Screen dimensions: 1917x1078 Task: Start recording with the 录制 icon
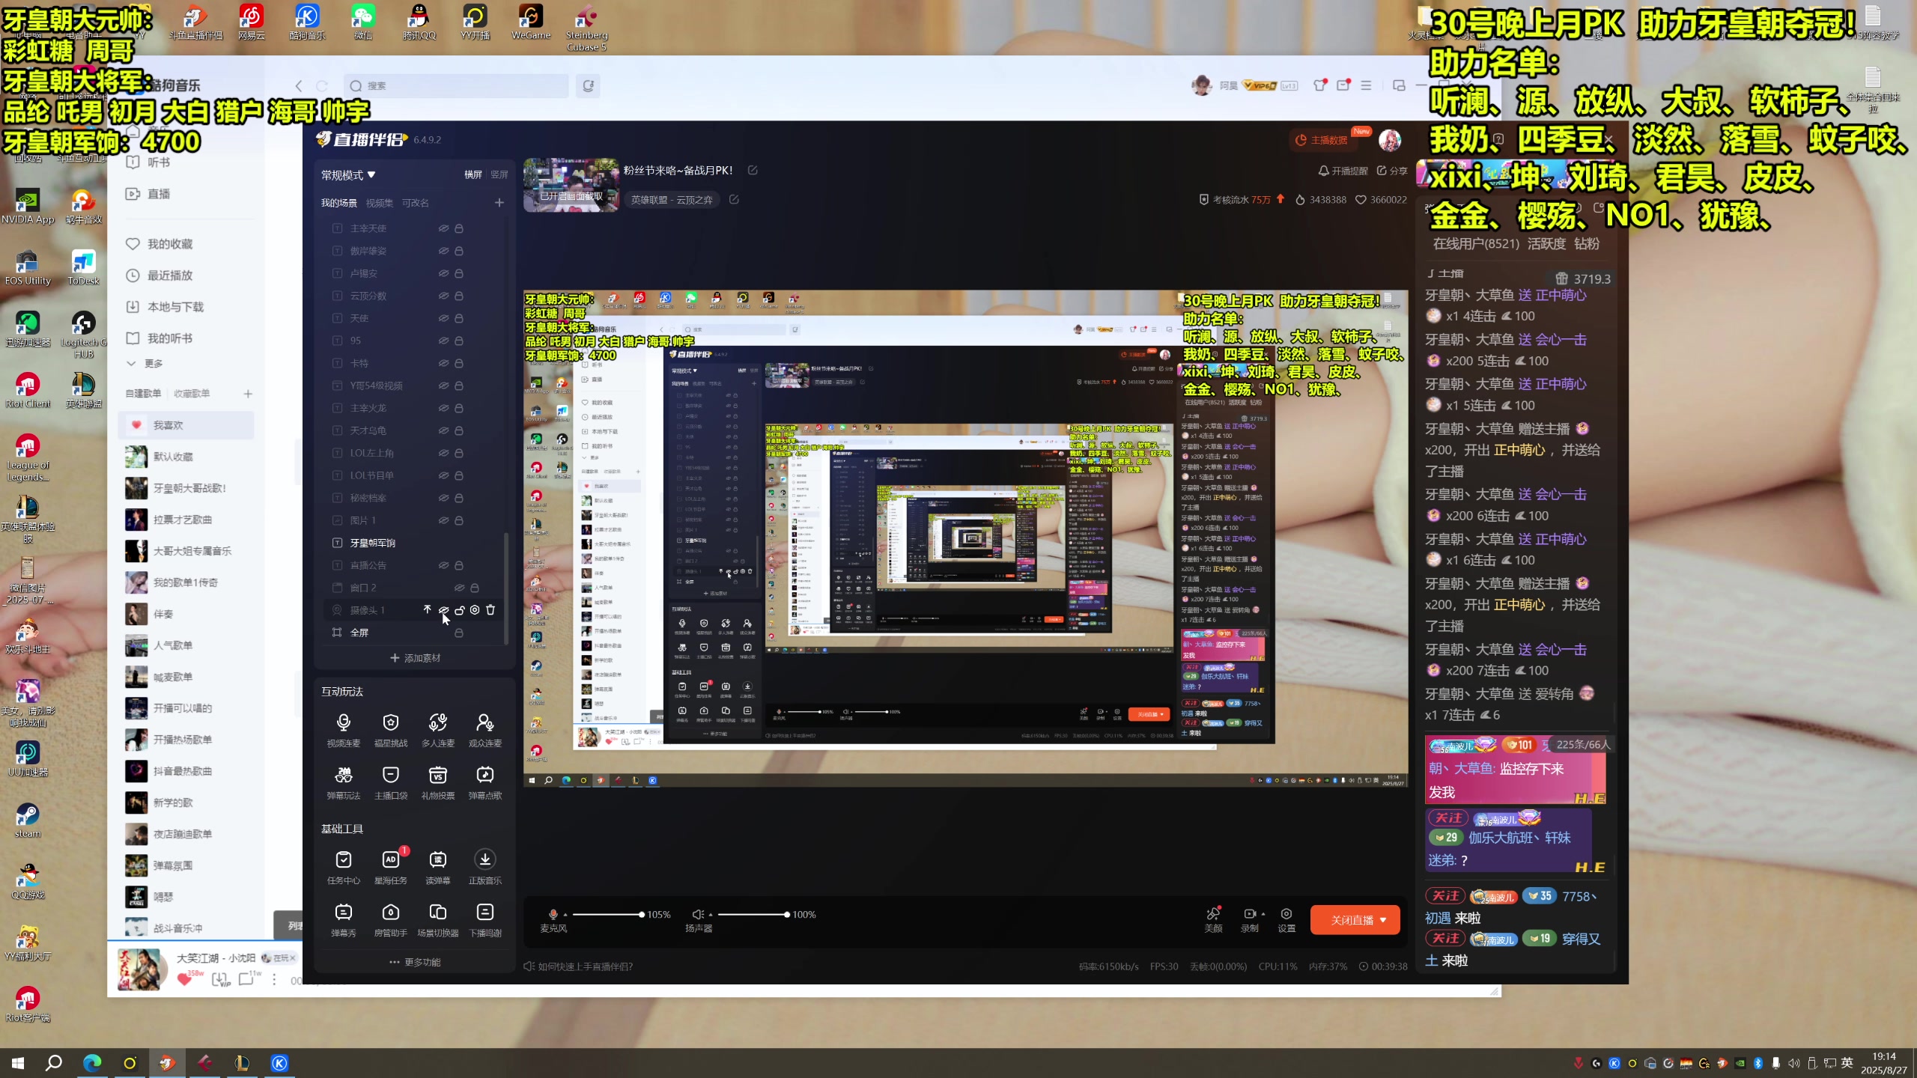pos(1249,913)
